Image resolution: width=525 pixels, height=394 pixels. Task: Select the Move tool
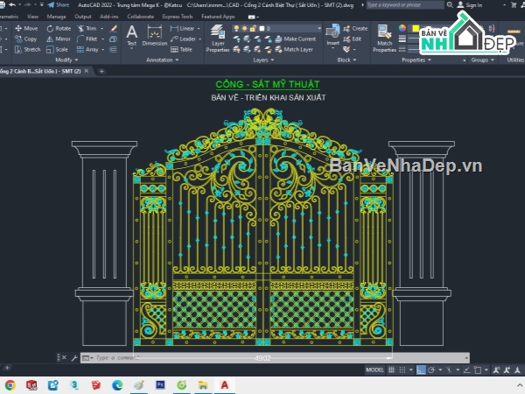point(26,29)
